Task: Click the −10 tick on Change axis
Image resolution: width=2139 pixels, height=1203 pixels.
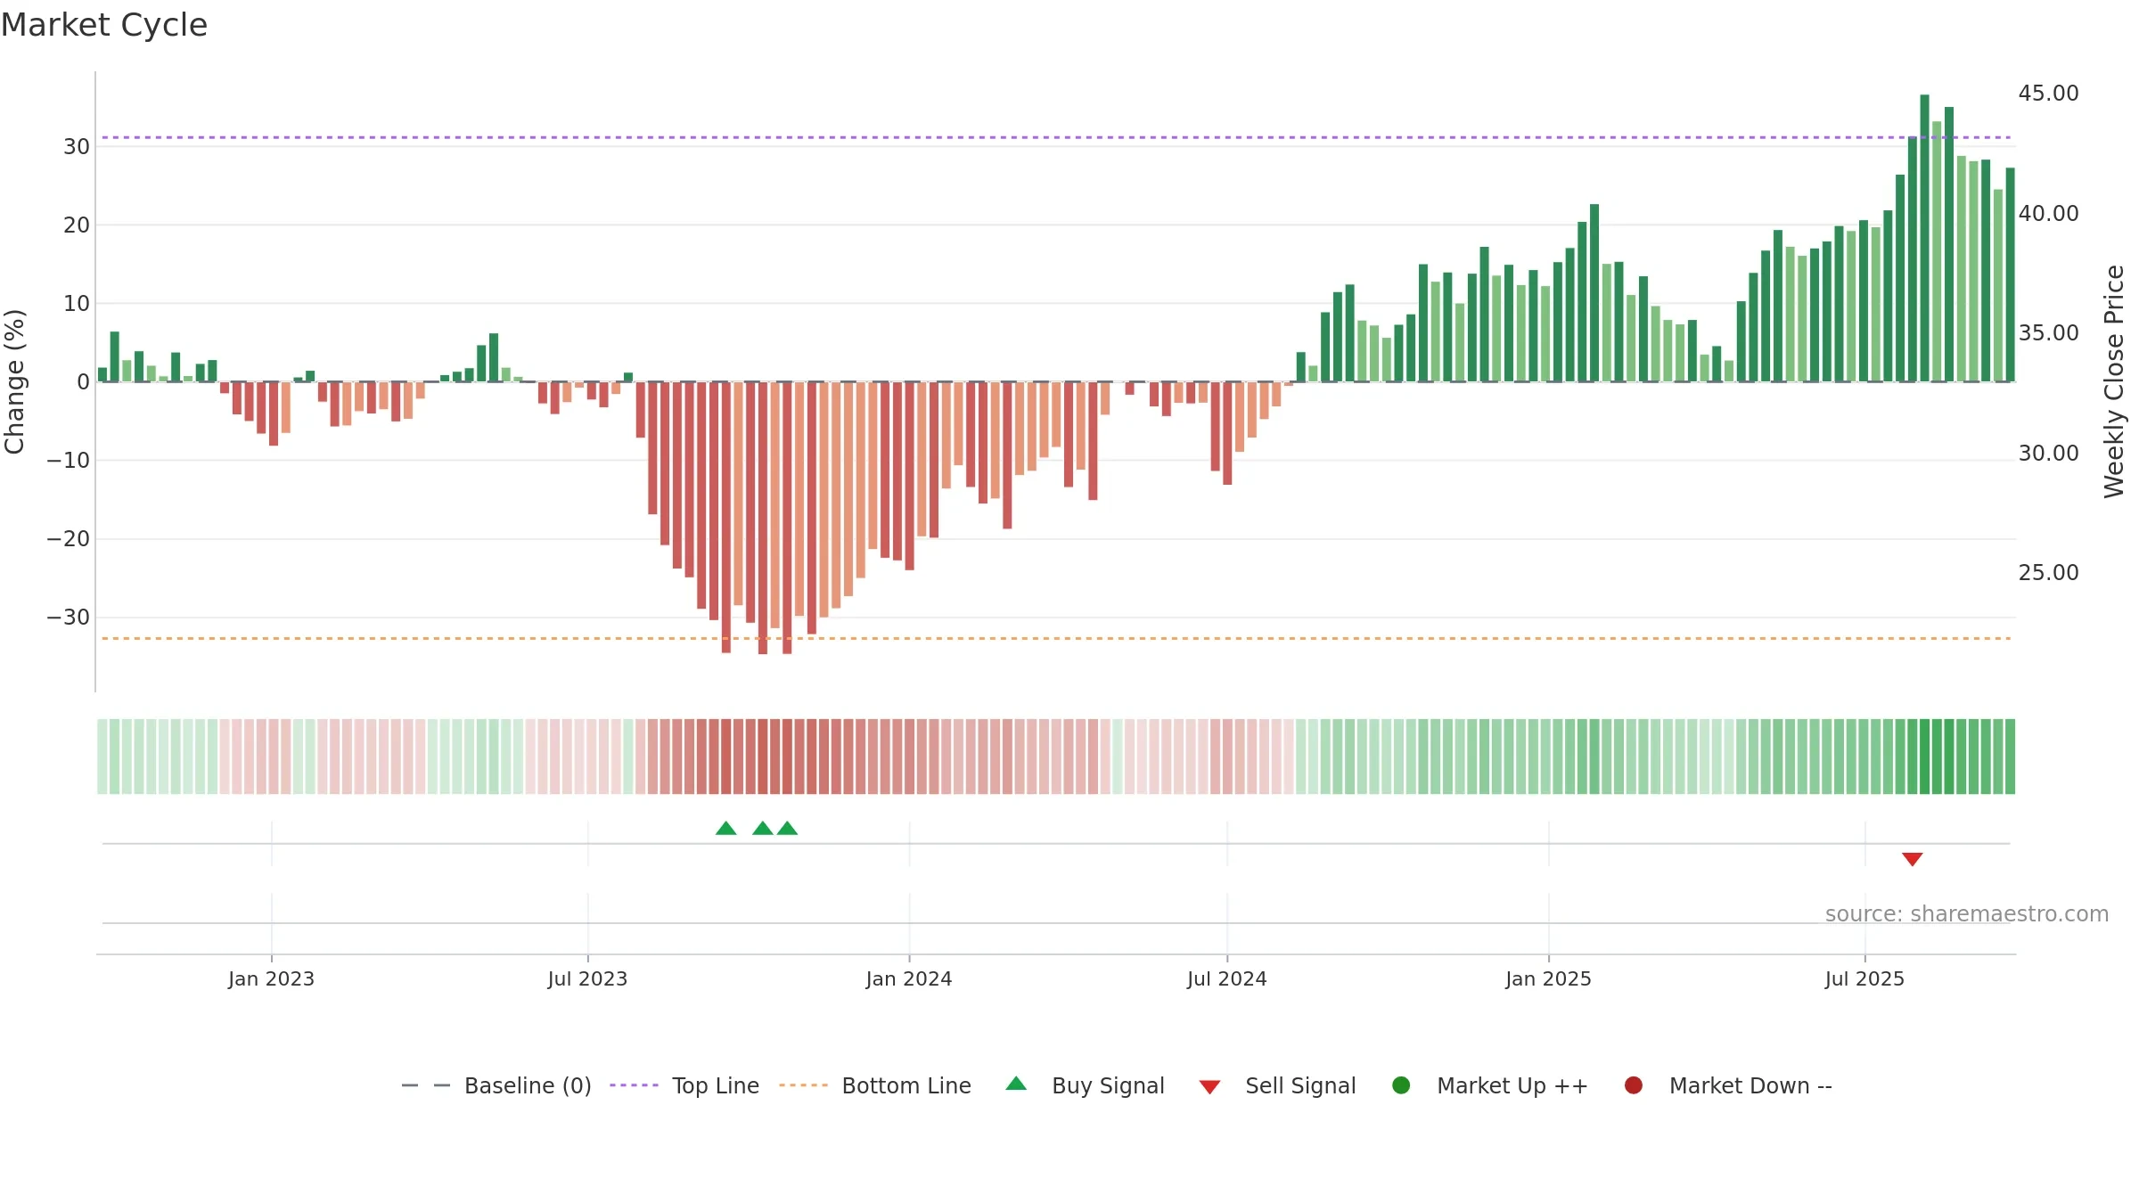Action: [x=69, y=460]
